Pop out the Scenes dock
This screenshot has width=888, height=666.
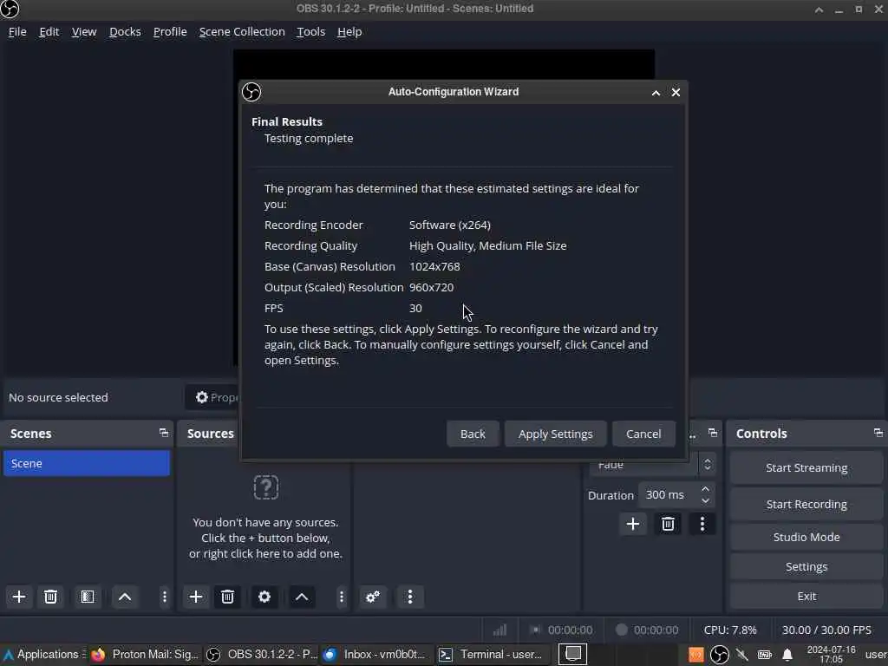(164, 433)
